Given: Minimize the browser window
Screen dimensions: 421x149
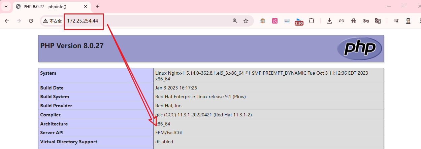Looking at the screenshot, I should (388, 6).
